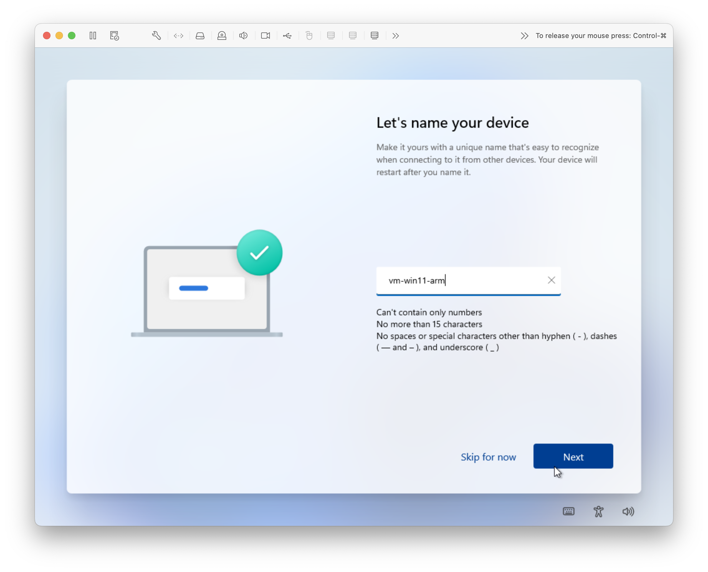Click the USB devices icon
708x572 pixels.
(287, 36)
